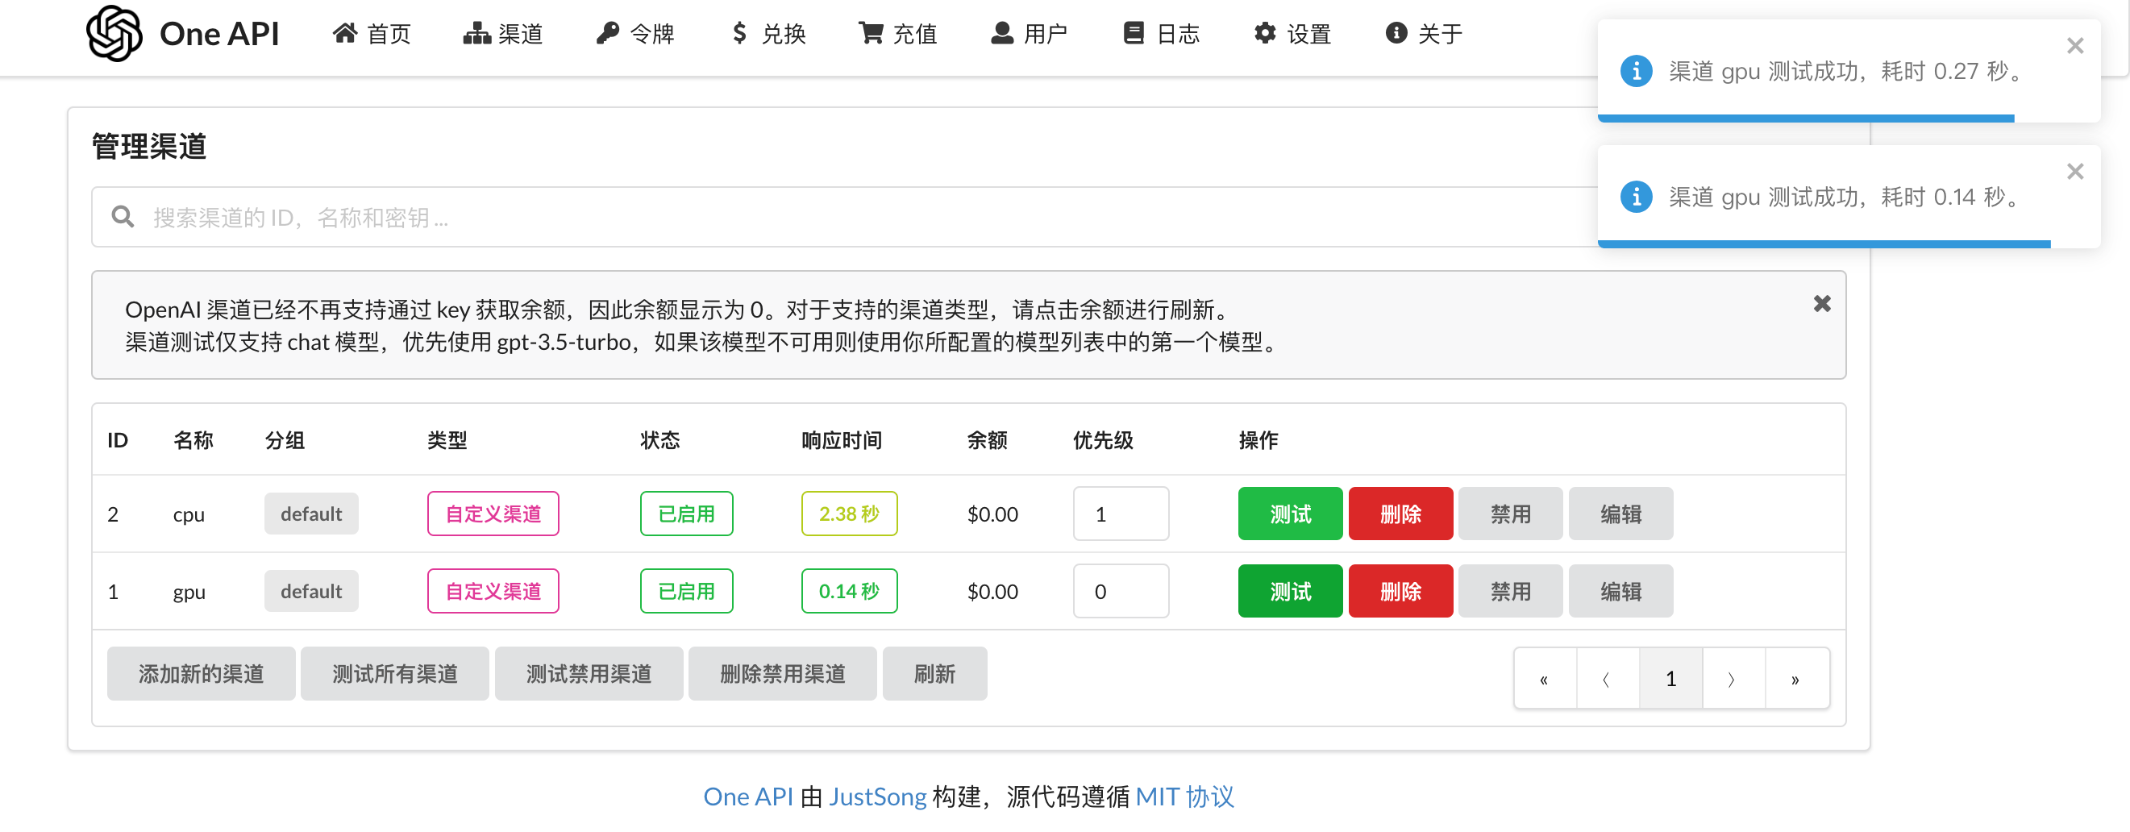Delete the gpu channel
This screenshot has width=2130, height=832.
pyautogui.click(x=1400, y=593)
